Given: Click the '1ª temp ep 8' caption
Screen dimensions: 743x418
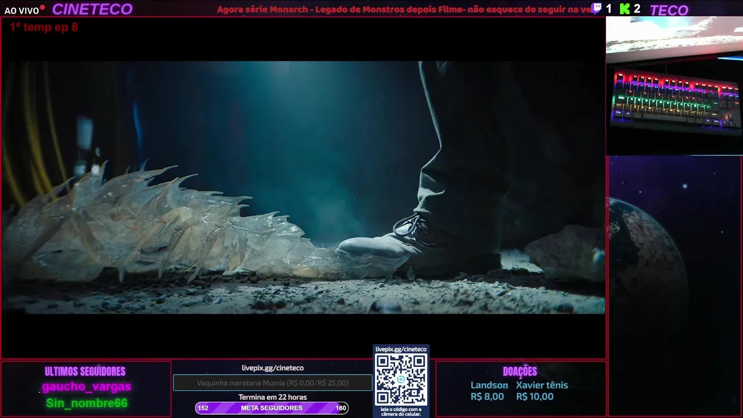Looking at the screenshot, I should (x=44, y=27).
